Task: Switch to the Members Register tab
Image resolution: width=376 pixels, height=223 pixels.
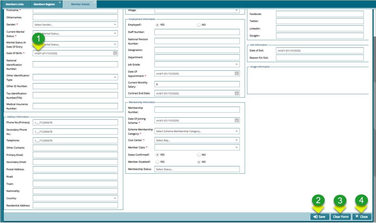Action: click(44, 4)
